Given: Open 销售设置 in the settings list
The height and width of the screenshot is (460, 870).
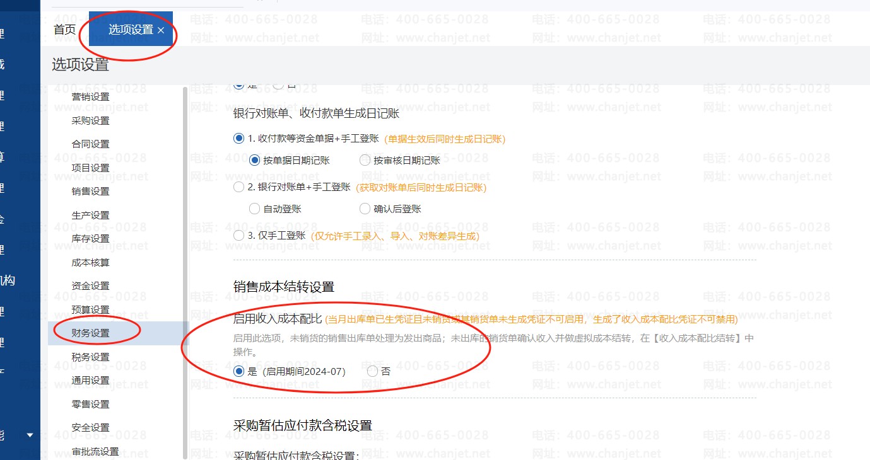Looking at the screenshot, I should (91, 191).
